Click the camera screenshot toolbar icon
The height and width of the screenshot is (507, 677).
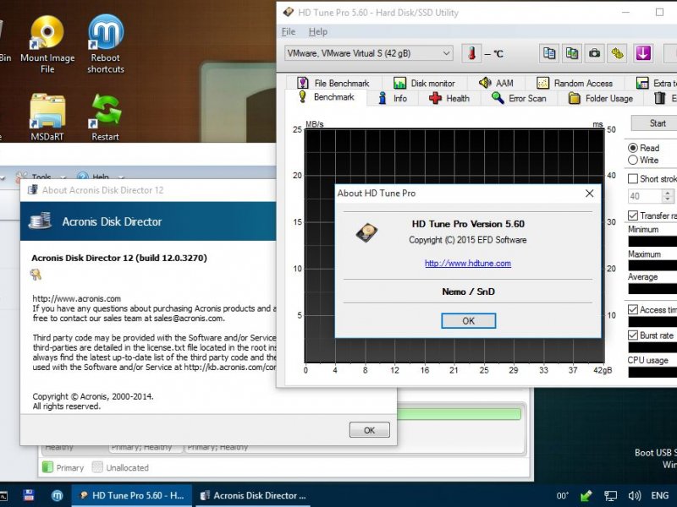click(x=595, y=53)
